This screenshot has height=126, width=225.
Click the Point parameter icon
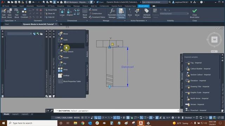tap(130, 13)
